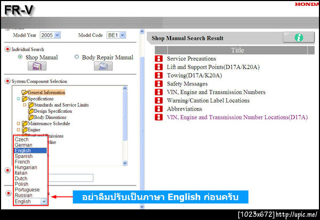The height and width of the screenshot is (220, 320).
Task: Click the Title column header
Action: tap(237, 50)
